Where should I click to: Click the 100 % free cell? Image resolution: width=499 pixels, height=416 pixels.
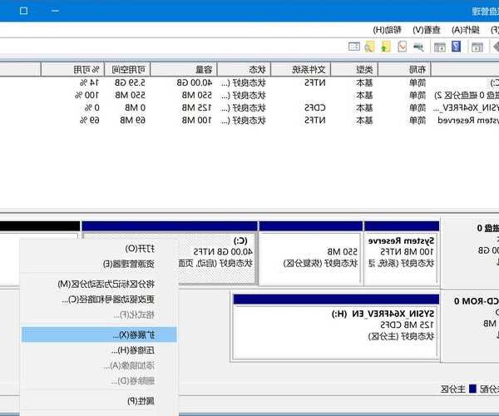87,95
